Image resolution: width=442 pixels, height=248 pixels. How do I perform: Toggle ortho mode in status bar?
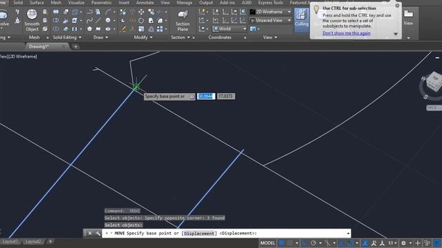305,243
